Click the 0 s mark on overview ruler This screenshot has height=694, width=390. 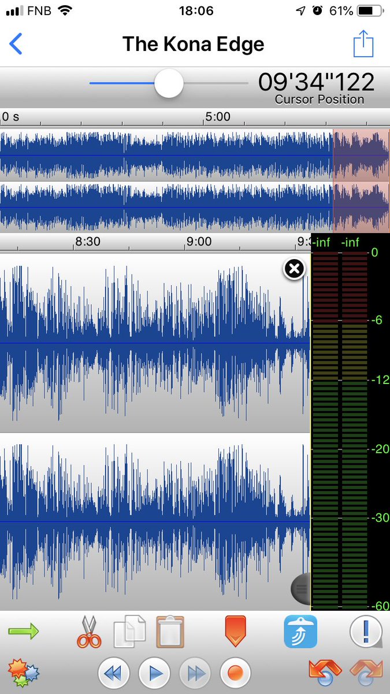[x=10, y=116]
